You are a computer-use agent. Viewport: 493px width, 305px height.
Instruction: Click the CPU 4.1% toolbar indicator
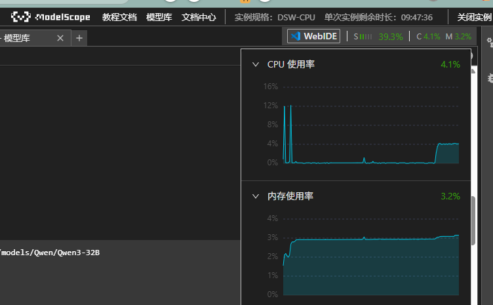[428, 37]
